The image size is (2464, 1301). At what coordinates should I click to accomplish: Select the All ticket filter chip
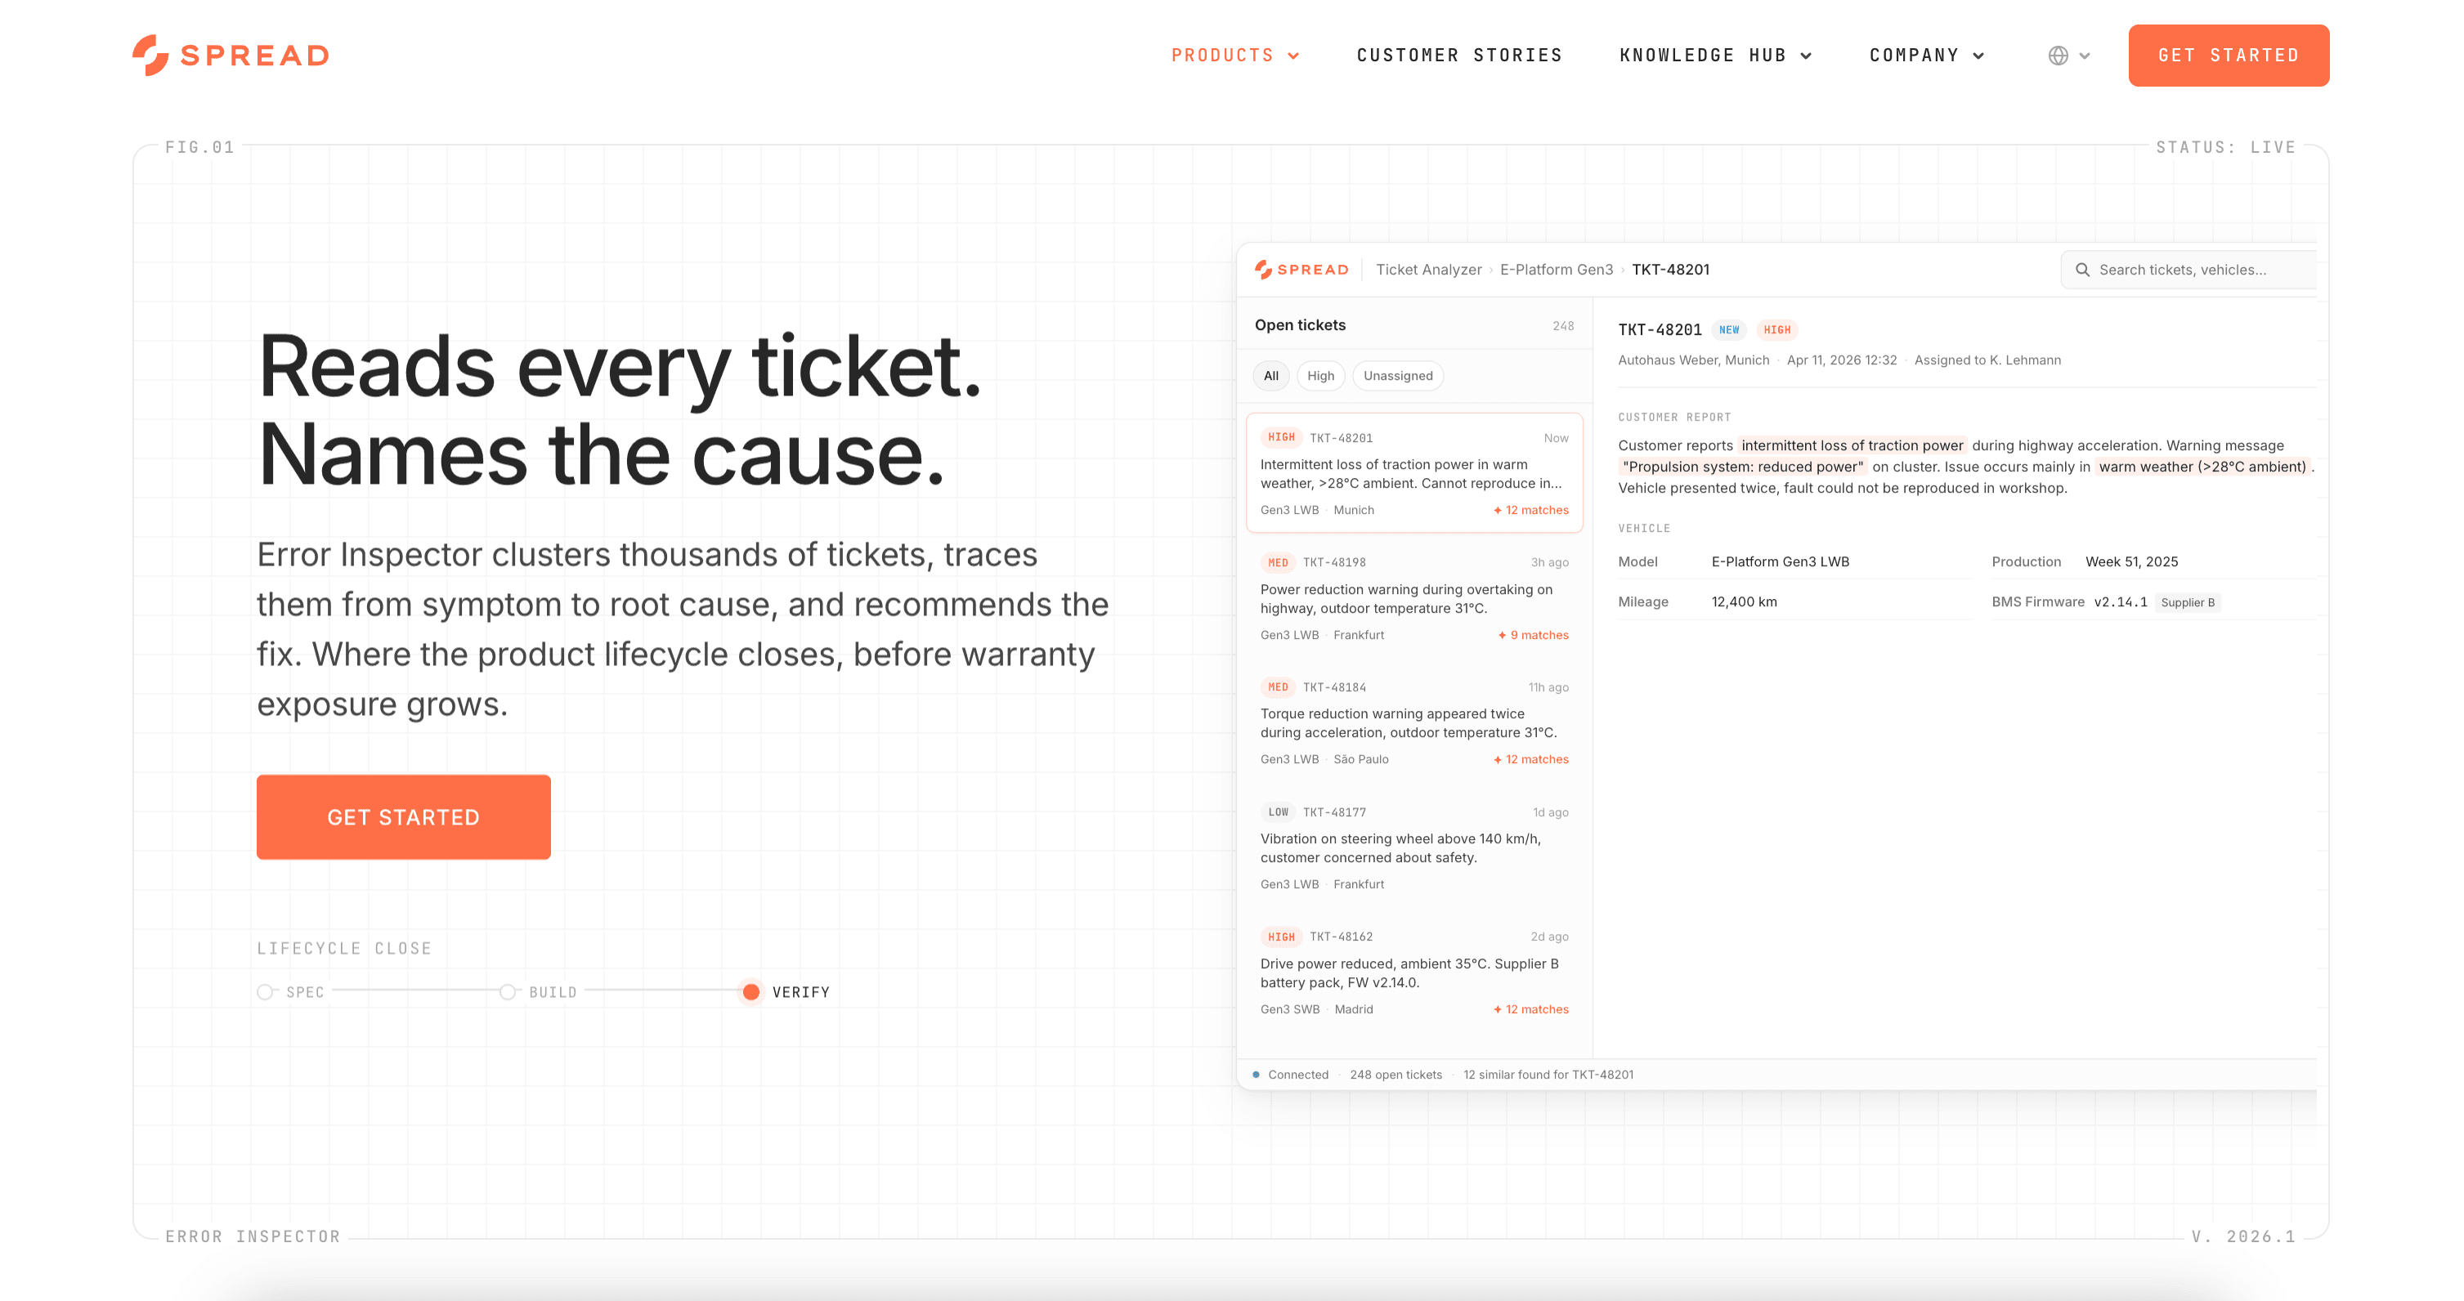tap(1270, 376)
